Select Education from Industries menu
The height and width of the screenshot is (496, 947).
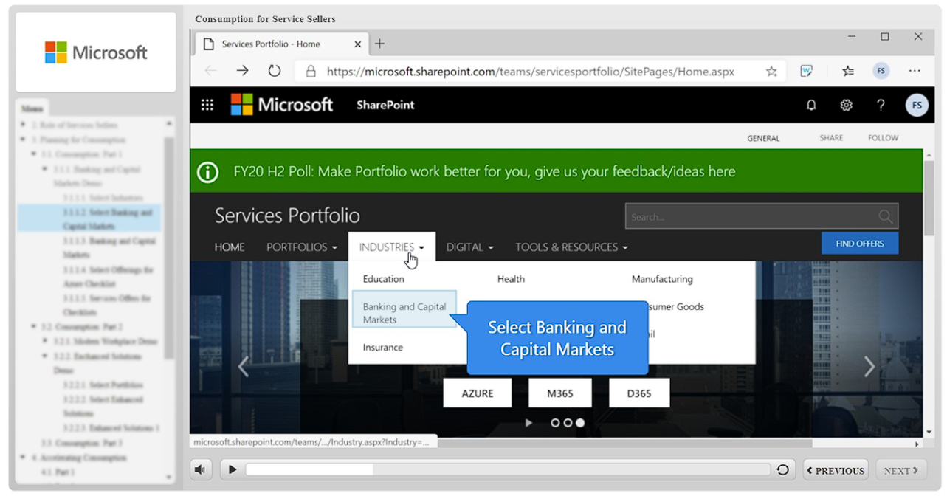pos(383,279)
